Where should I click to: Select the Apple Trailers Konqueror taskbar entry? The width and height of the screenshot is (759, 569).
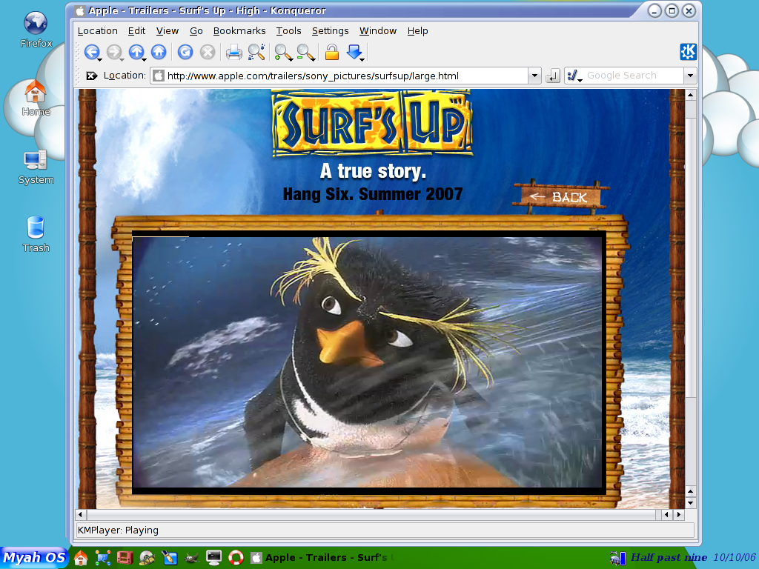(322, 558)
